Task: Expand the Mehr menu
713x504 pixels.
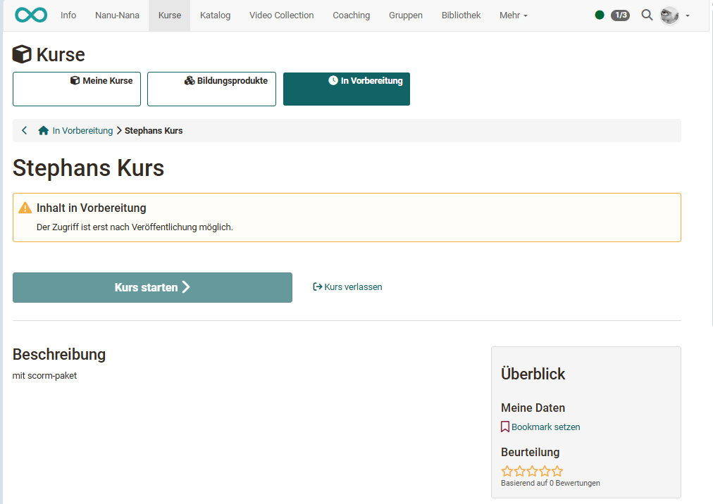Action: pyautogui.click(x=513, y=15)
